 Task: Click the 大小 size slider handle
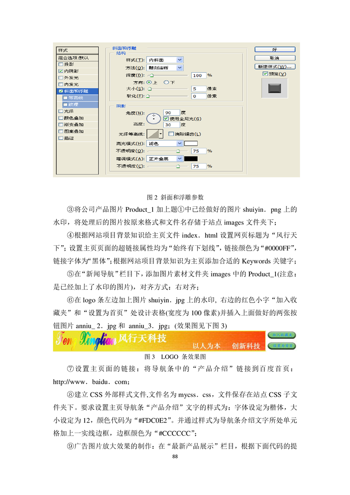pyautogui.click(x=150, y=89)
